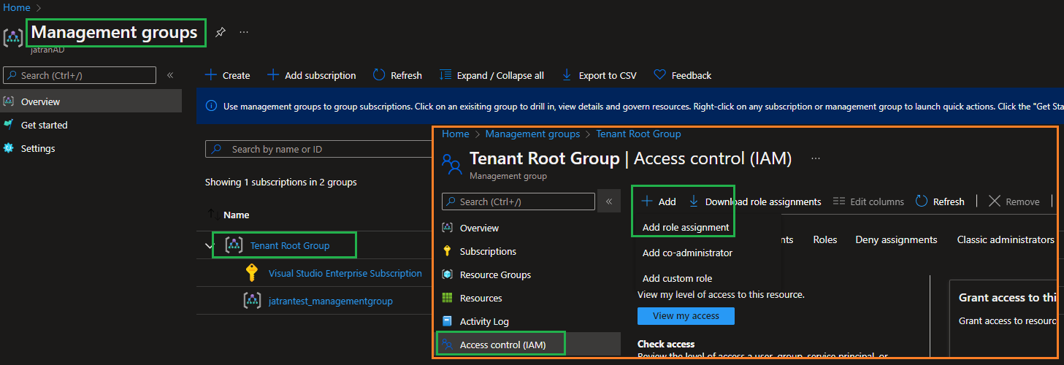This screenshot has height=365, width=1064.
Task: Click Management groups breadcrumb in IAM panel
Action: click(x=532, y=134)
